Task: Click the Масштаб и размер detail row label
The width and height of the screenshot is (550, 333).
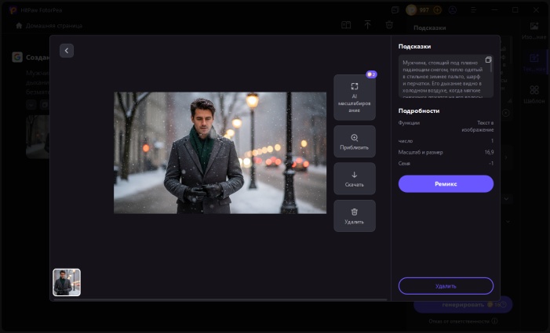Action: coord(421,152)
